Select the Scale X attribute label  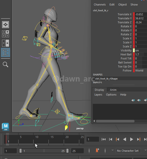[x=127, y=38]
